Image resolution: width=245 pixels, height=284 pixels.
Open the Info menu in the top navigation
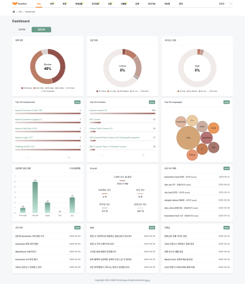[x=39, y=4]
